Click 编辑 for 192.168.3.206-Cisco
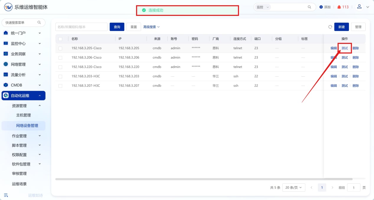374x200 pixels. pos(334,57)
